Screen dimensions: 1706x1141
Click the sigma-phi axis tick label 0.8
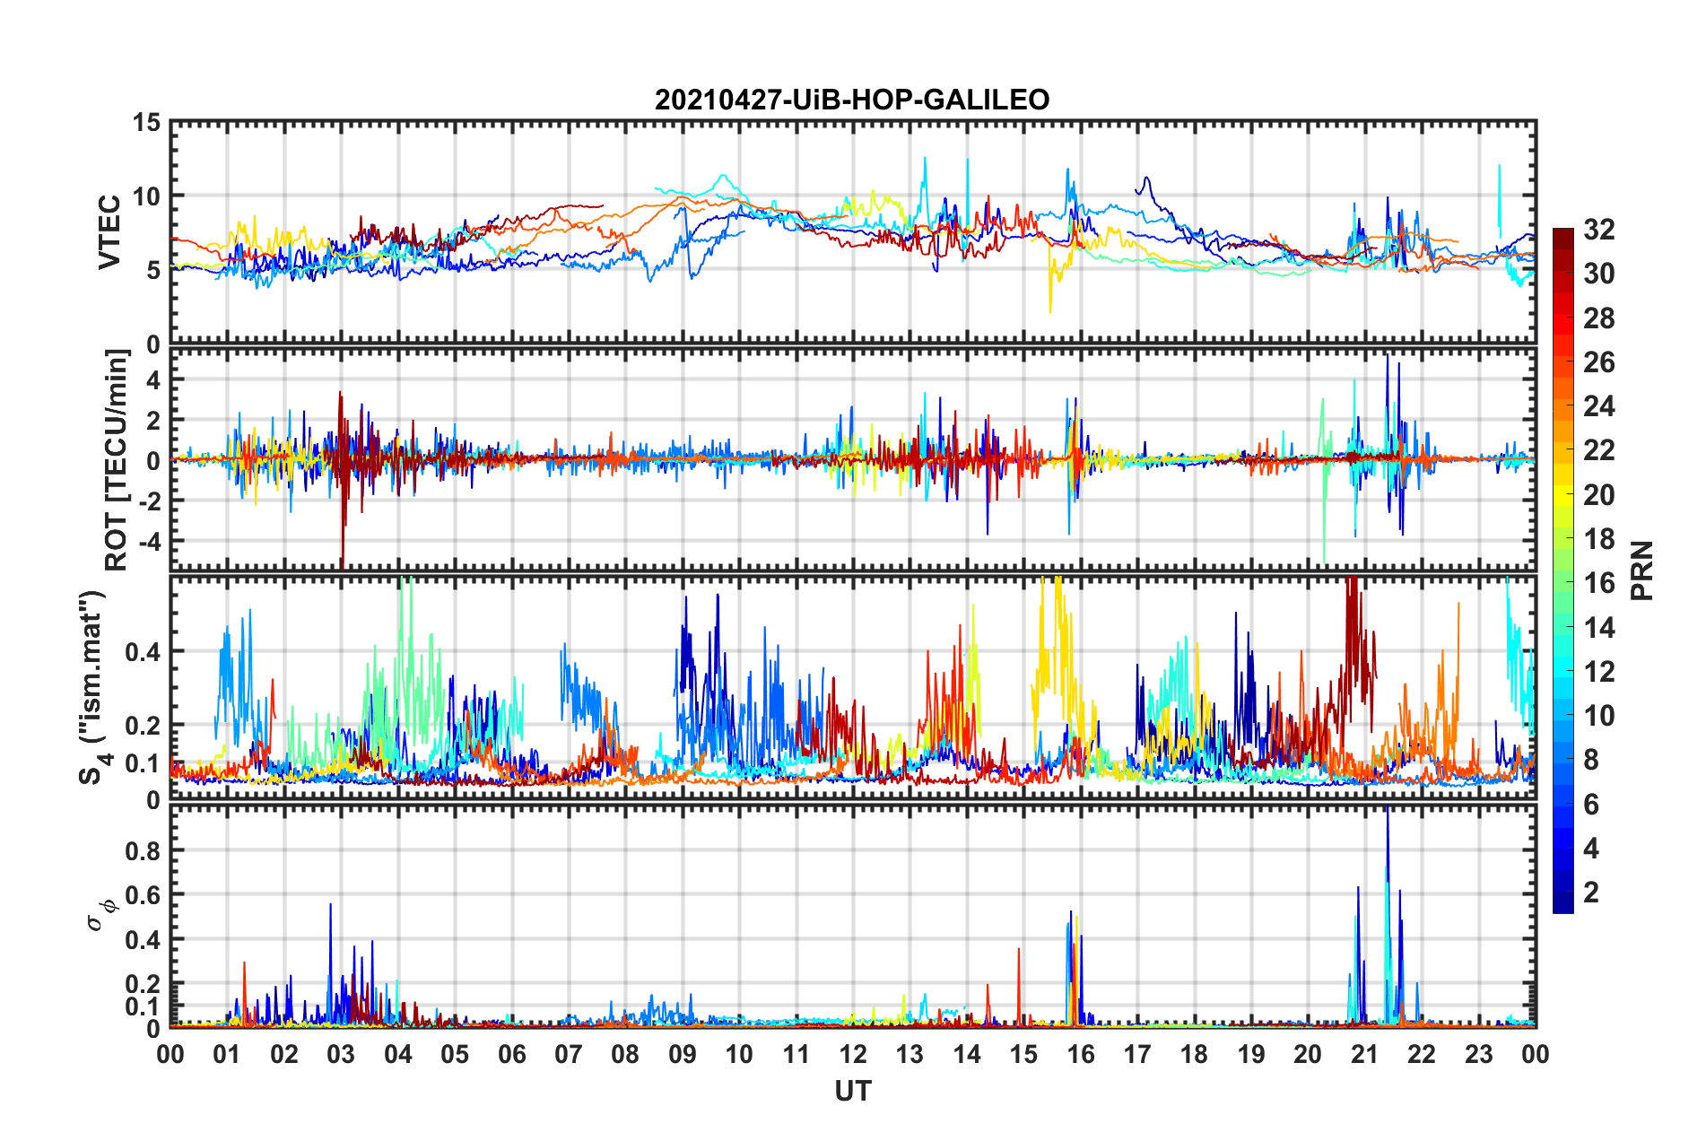[x=144, y=850]
